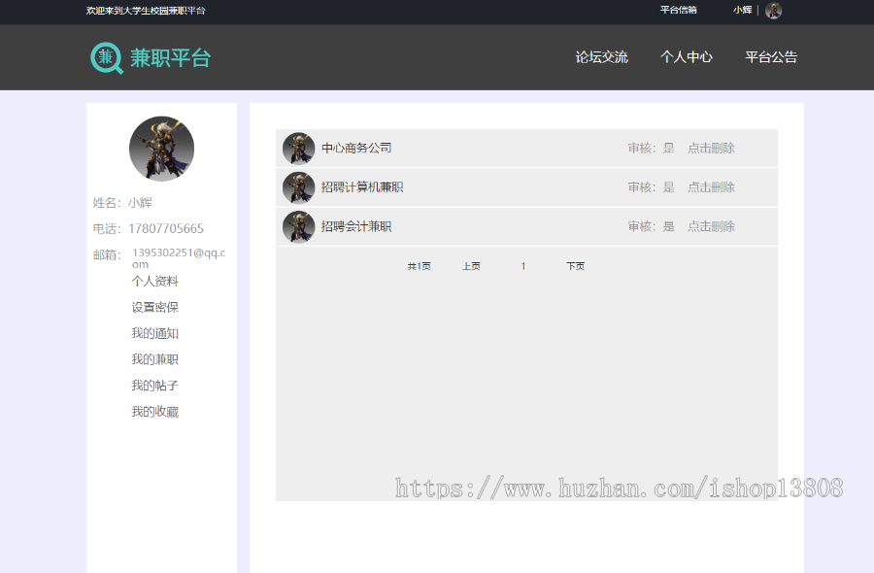The image size is (874, 573).
Task: Click the 兼职平台 logo icon
Action: 107,58
